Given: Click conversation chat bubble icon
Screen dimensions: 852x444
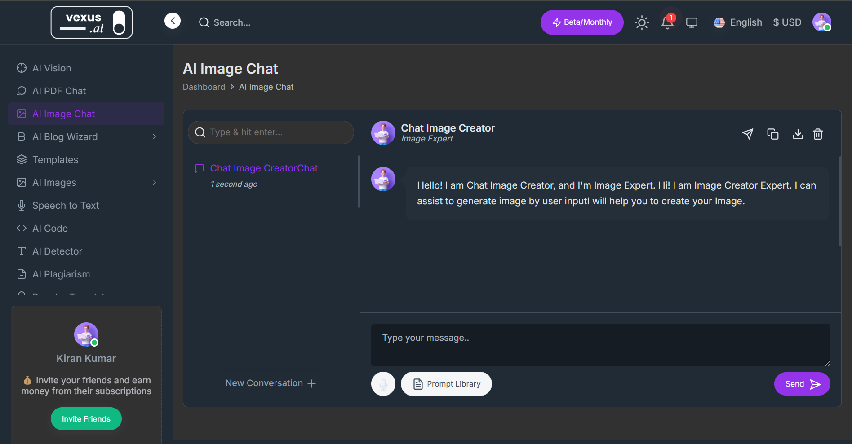Looking at the screenshot, I should click(x=200, y=169).
